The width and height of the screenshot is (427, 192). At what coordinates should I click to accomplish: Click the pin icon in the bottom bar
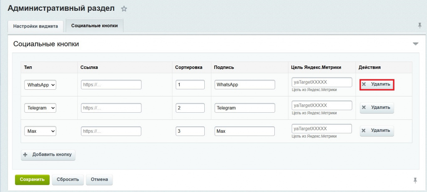click(x=415, y=180)
